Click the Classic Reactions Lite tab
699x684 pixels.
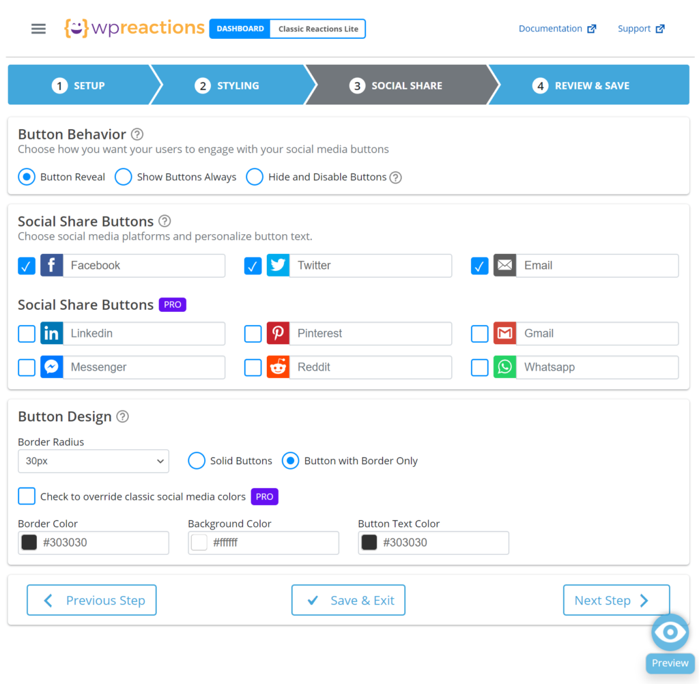(318, 29)
